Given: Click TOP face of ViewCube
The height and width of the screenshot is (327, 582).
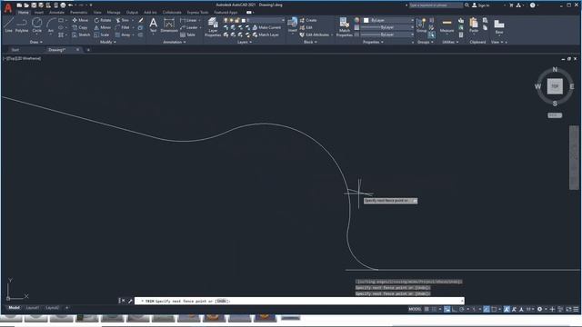Looking at the screenshot, I should click(x=555, y=86).
